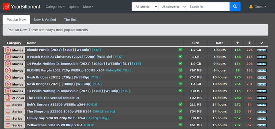The image size is (275, 129).
Task: Click the 1.2 GB size cell
Action: (196, 50)
